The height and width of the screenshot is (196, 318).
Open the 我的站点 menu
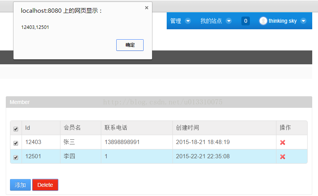pyautogui.click(x=211, y=21)
